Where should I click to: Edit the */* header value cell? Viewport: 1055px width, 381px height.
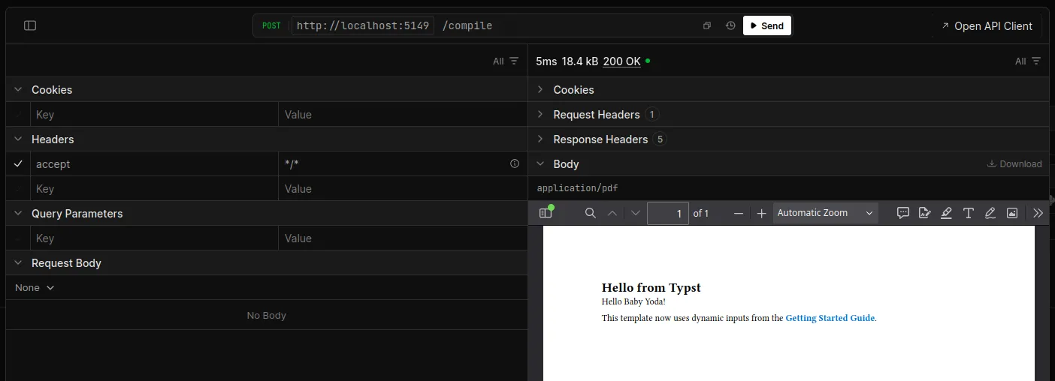392,163
